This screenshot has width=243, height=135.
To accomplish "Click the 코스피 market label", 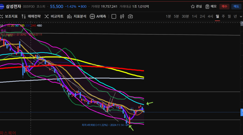I will tap(41, 7).
